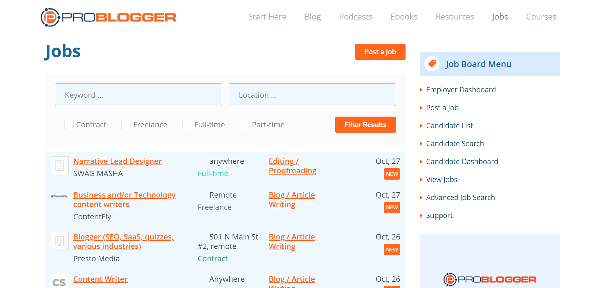Check the Full-time filter checkbox
This screenshot has width=605, height=288.
187,125
